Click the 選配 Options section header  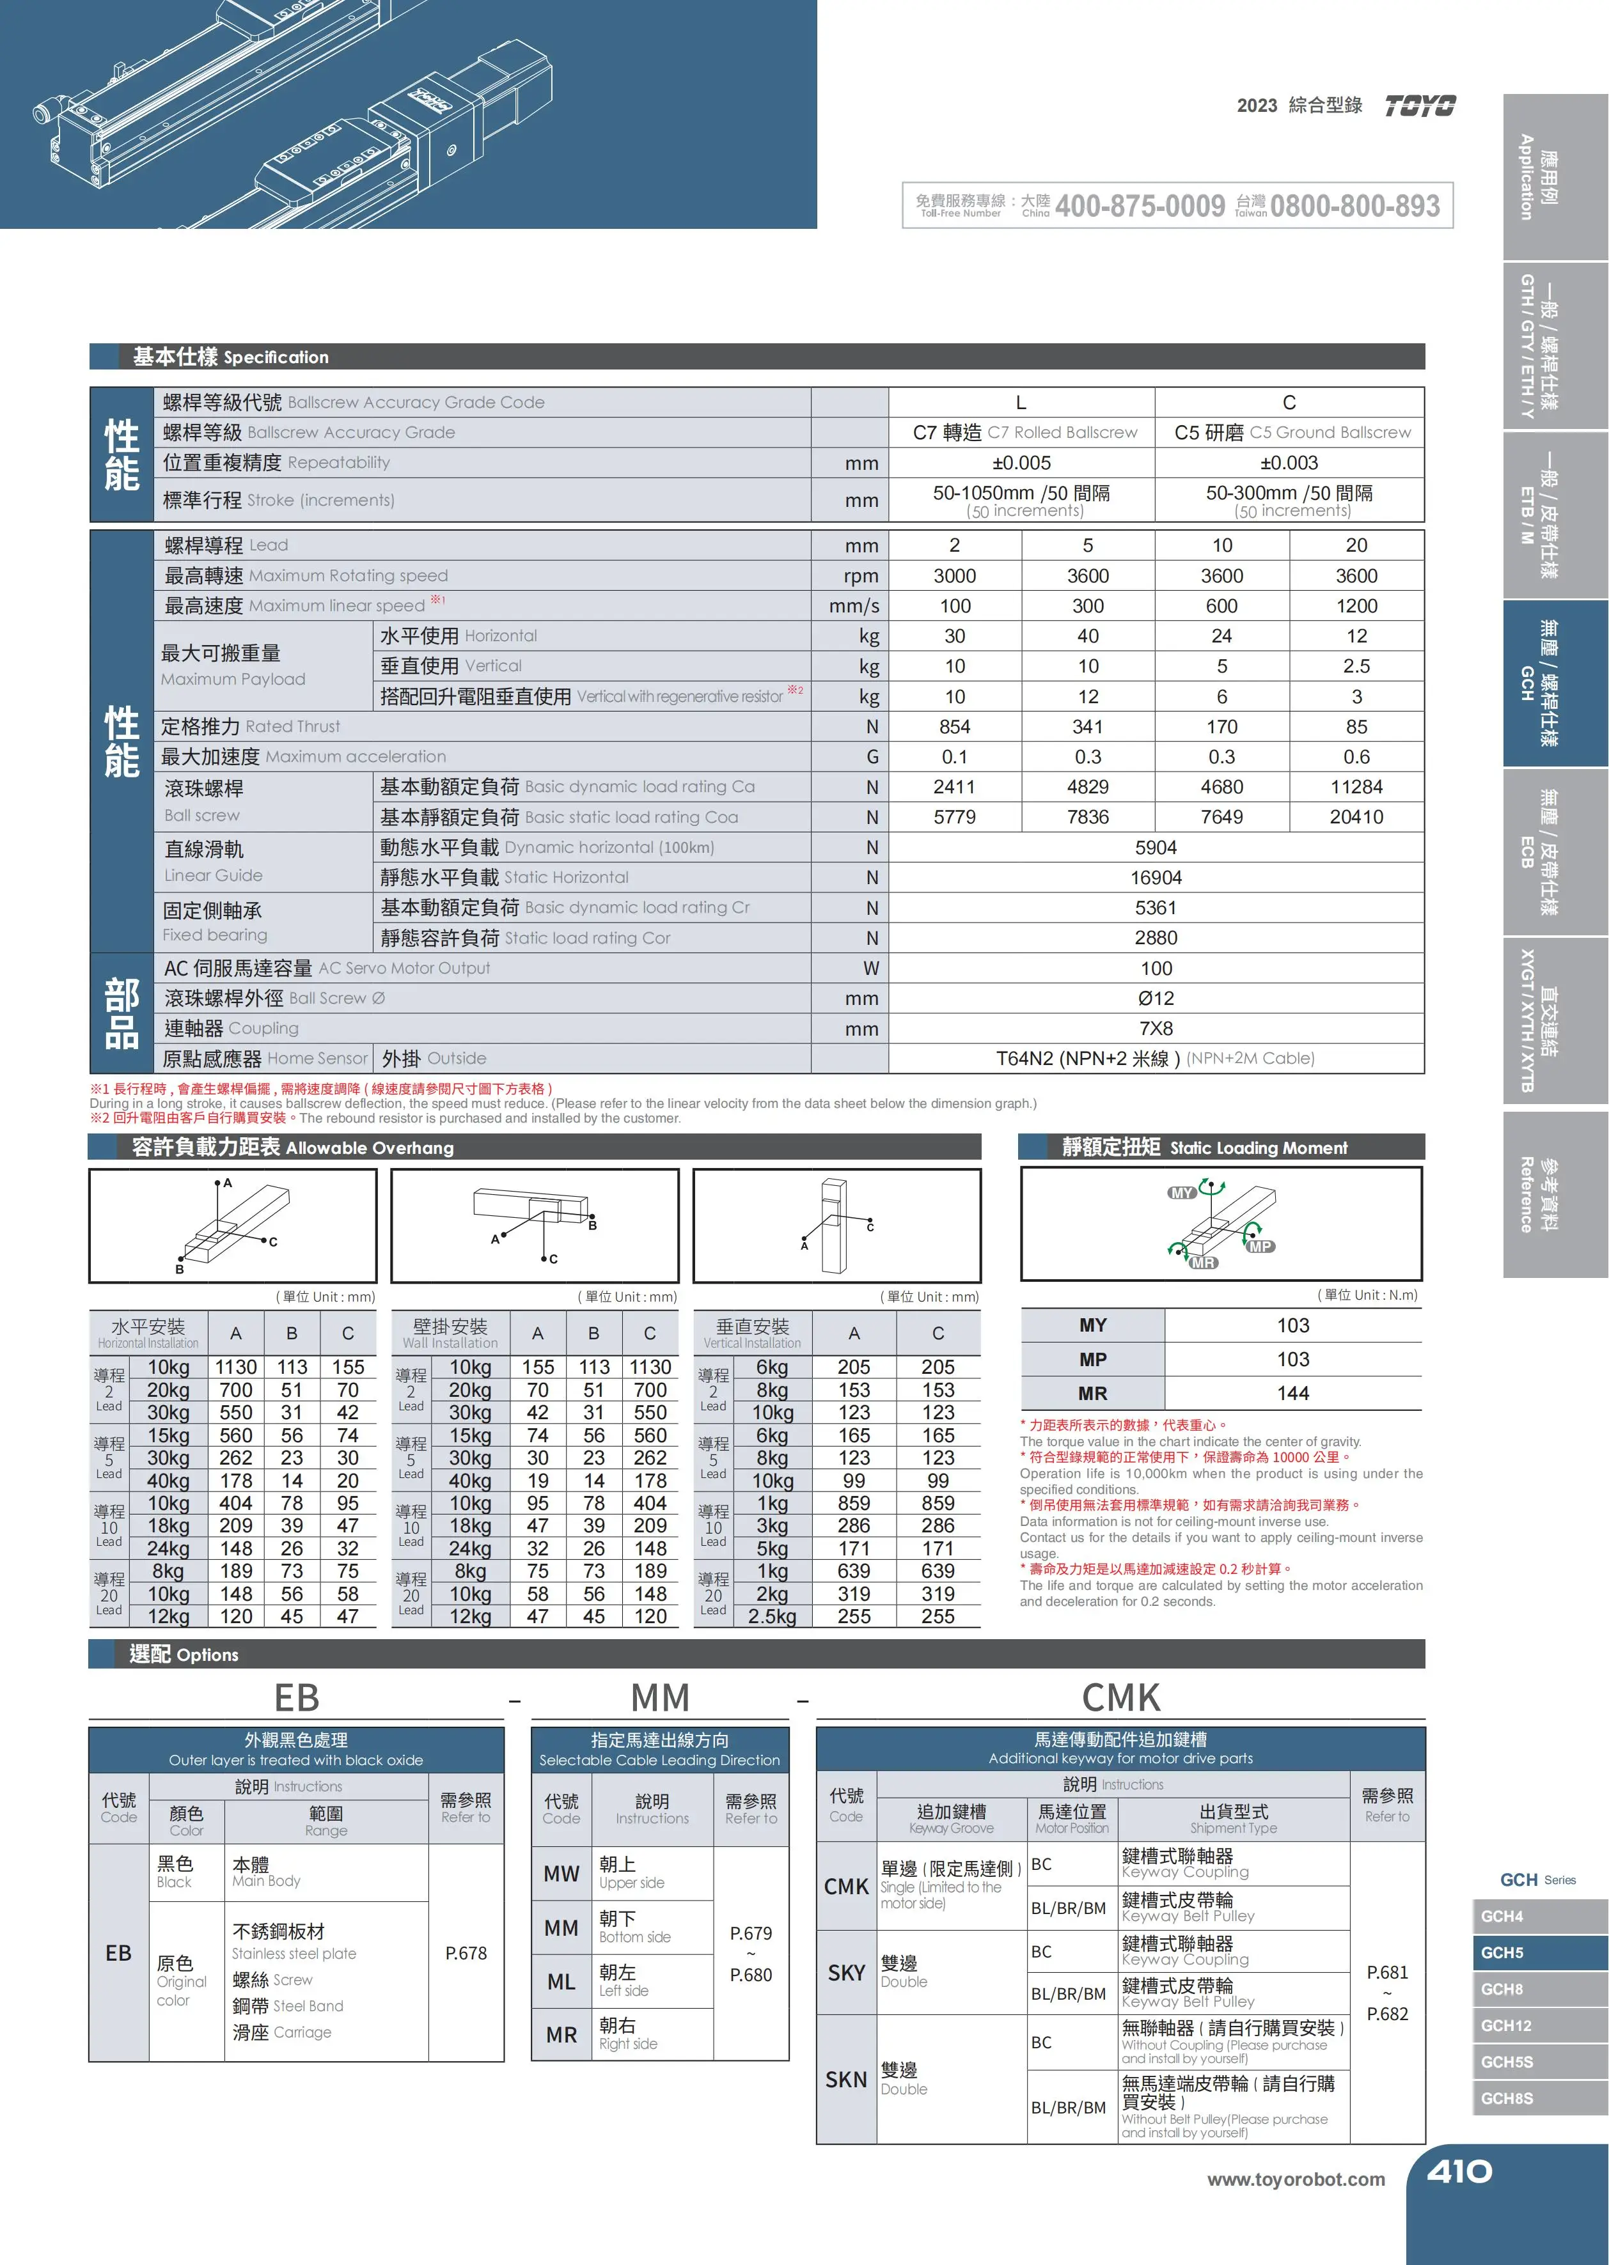757,1654
